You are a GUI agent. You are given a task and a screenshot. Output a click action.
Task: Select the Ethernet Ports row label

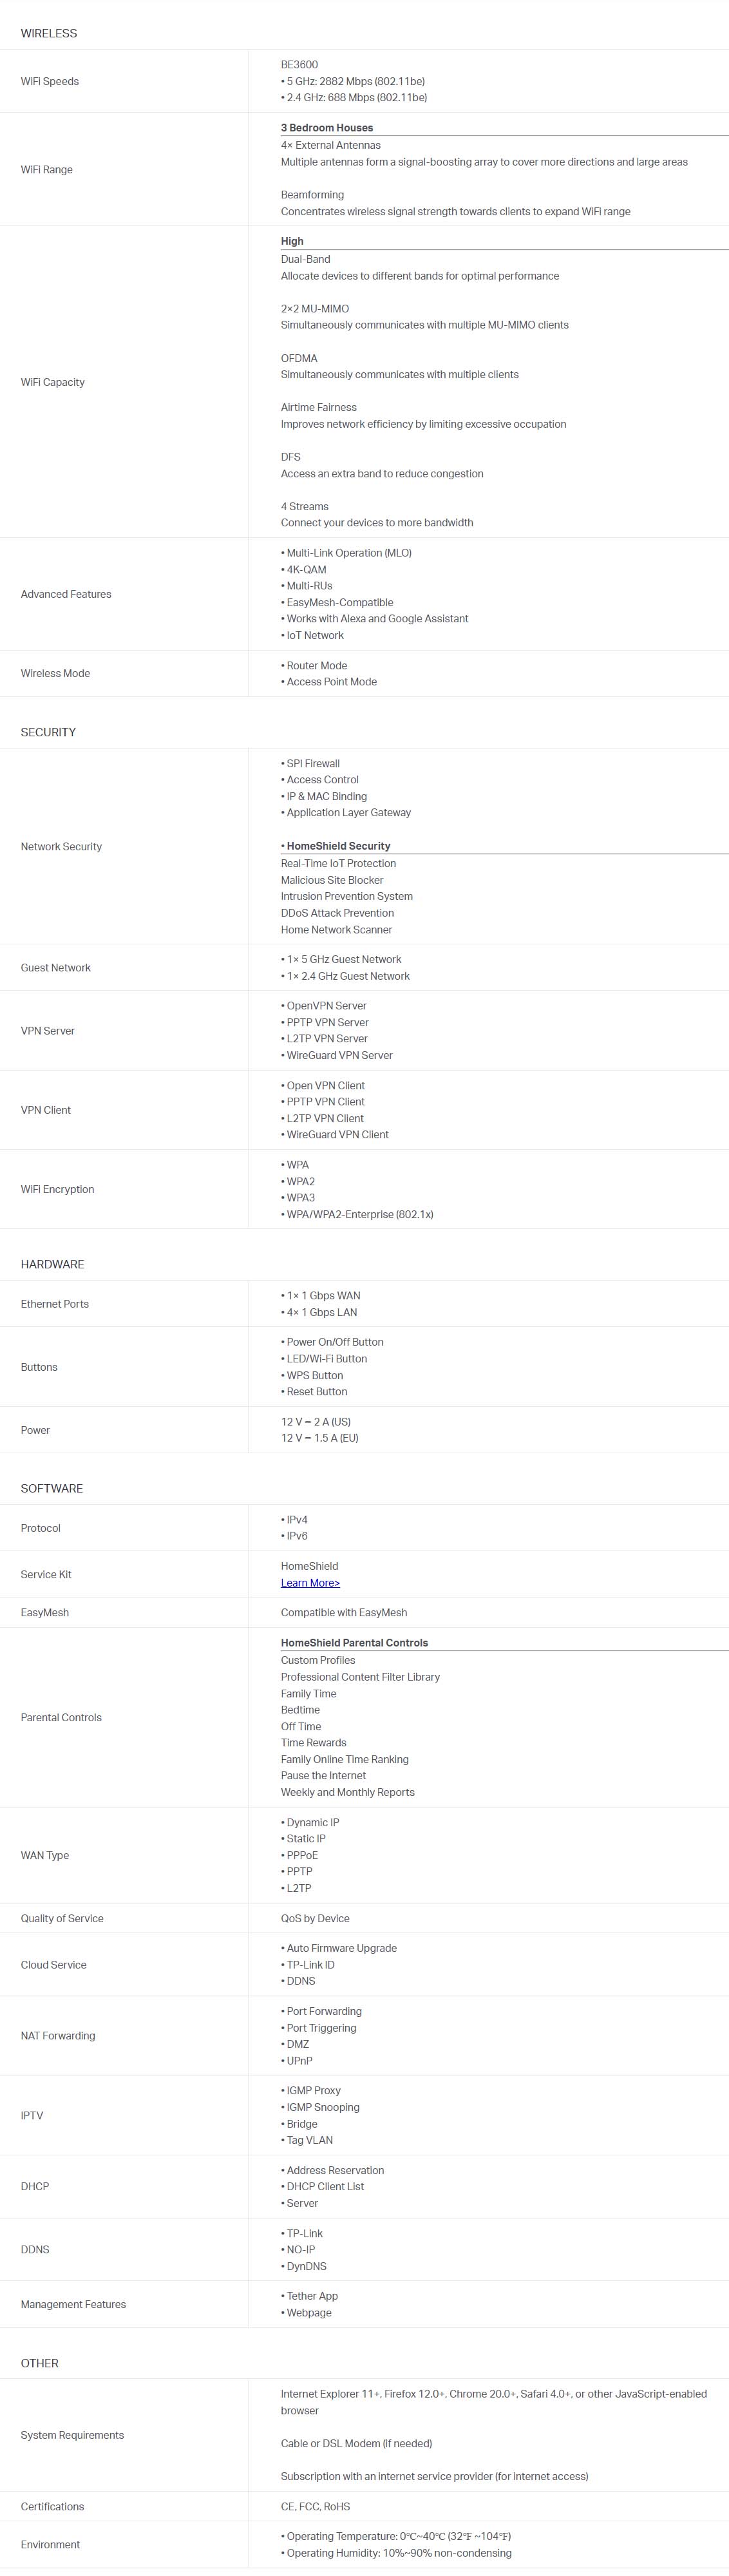[x=55, y=1304]
